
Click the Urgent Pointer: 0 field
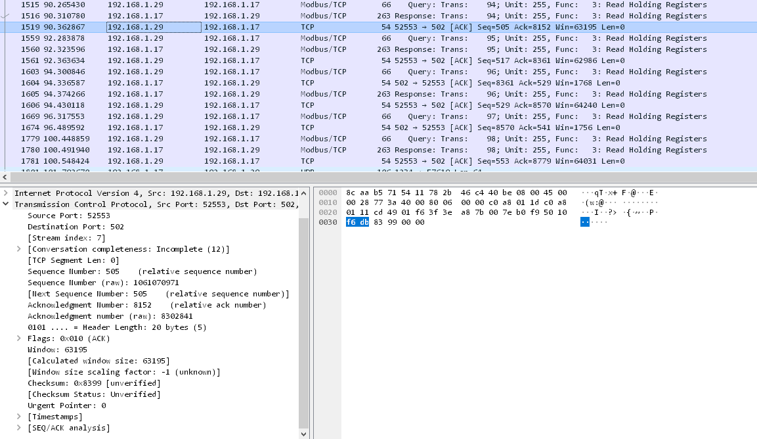tap(66, 405)
